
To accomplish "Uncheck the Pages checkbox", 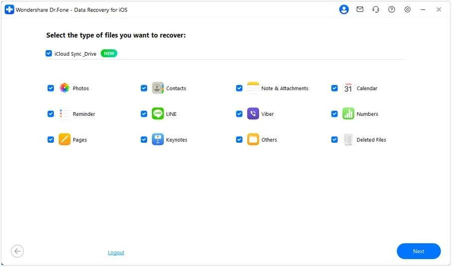I will tap(51, 140).
